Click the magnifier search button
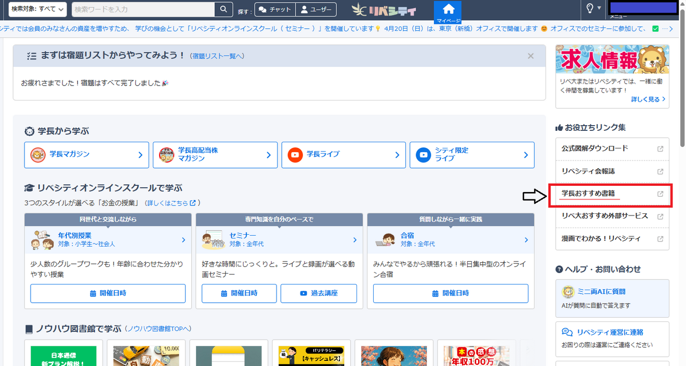The image size is (686, 366). point(223,9)
